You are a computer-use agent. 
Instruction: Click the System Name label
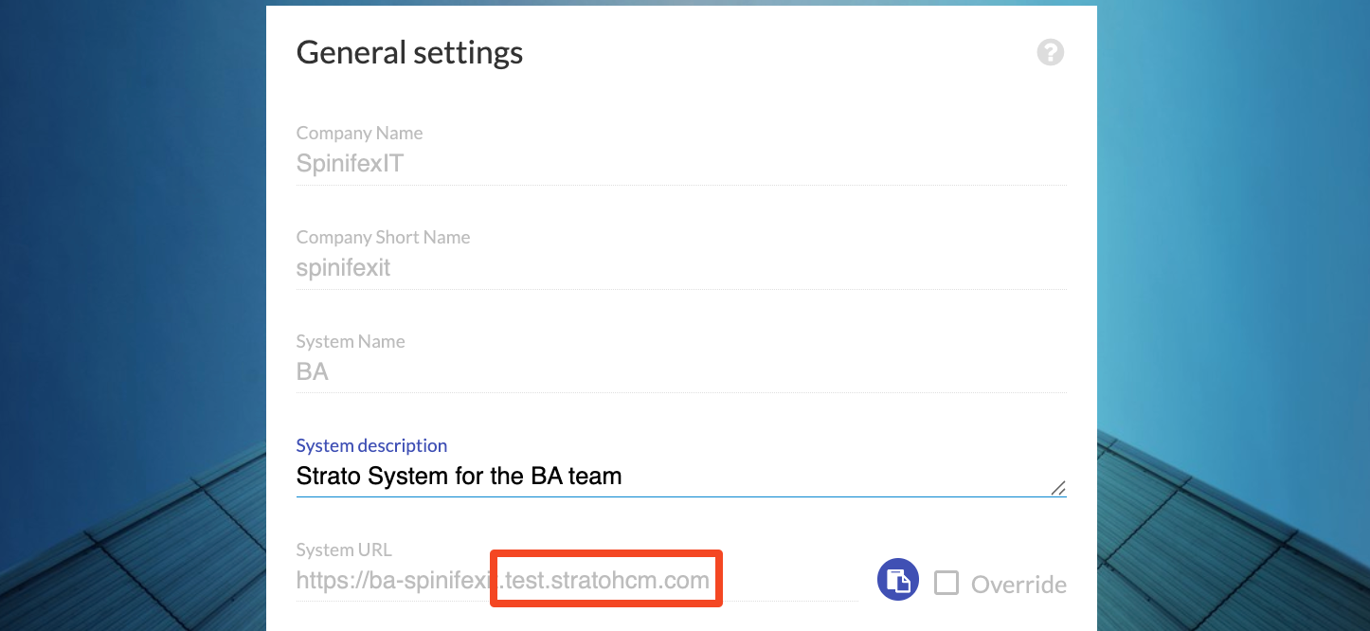click(351, 342)
